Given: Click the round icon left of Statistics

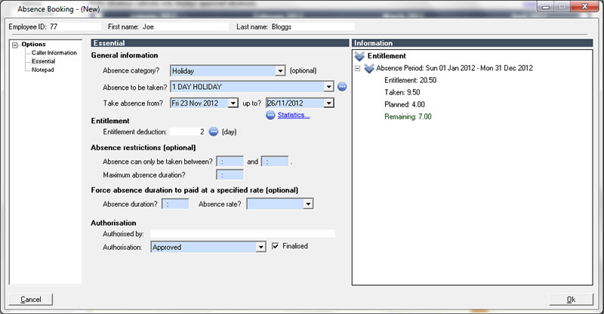Looking at the screenshot, I should 270,115.
